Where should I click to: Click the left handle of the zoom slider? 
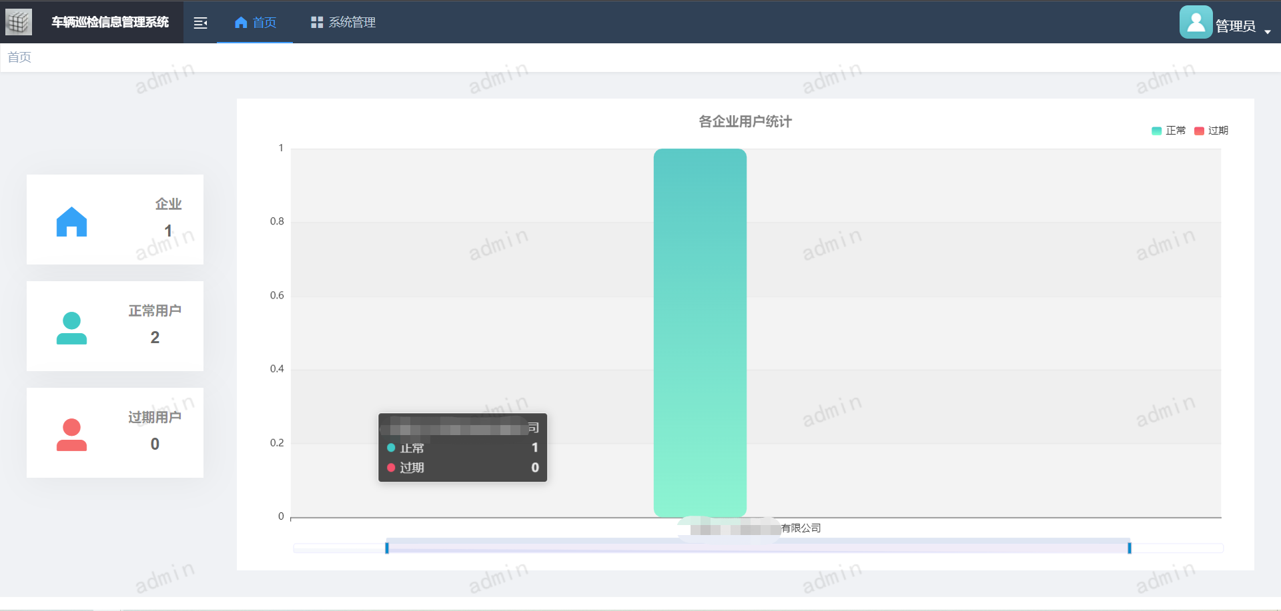tap(387, 548)
